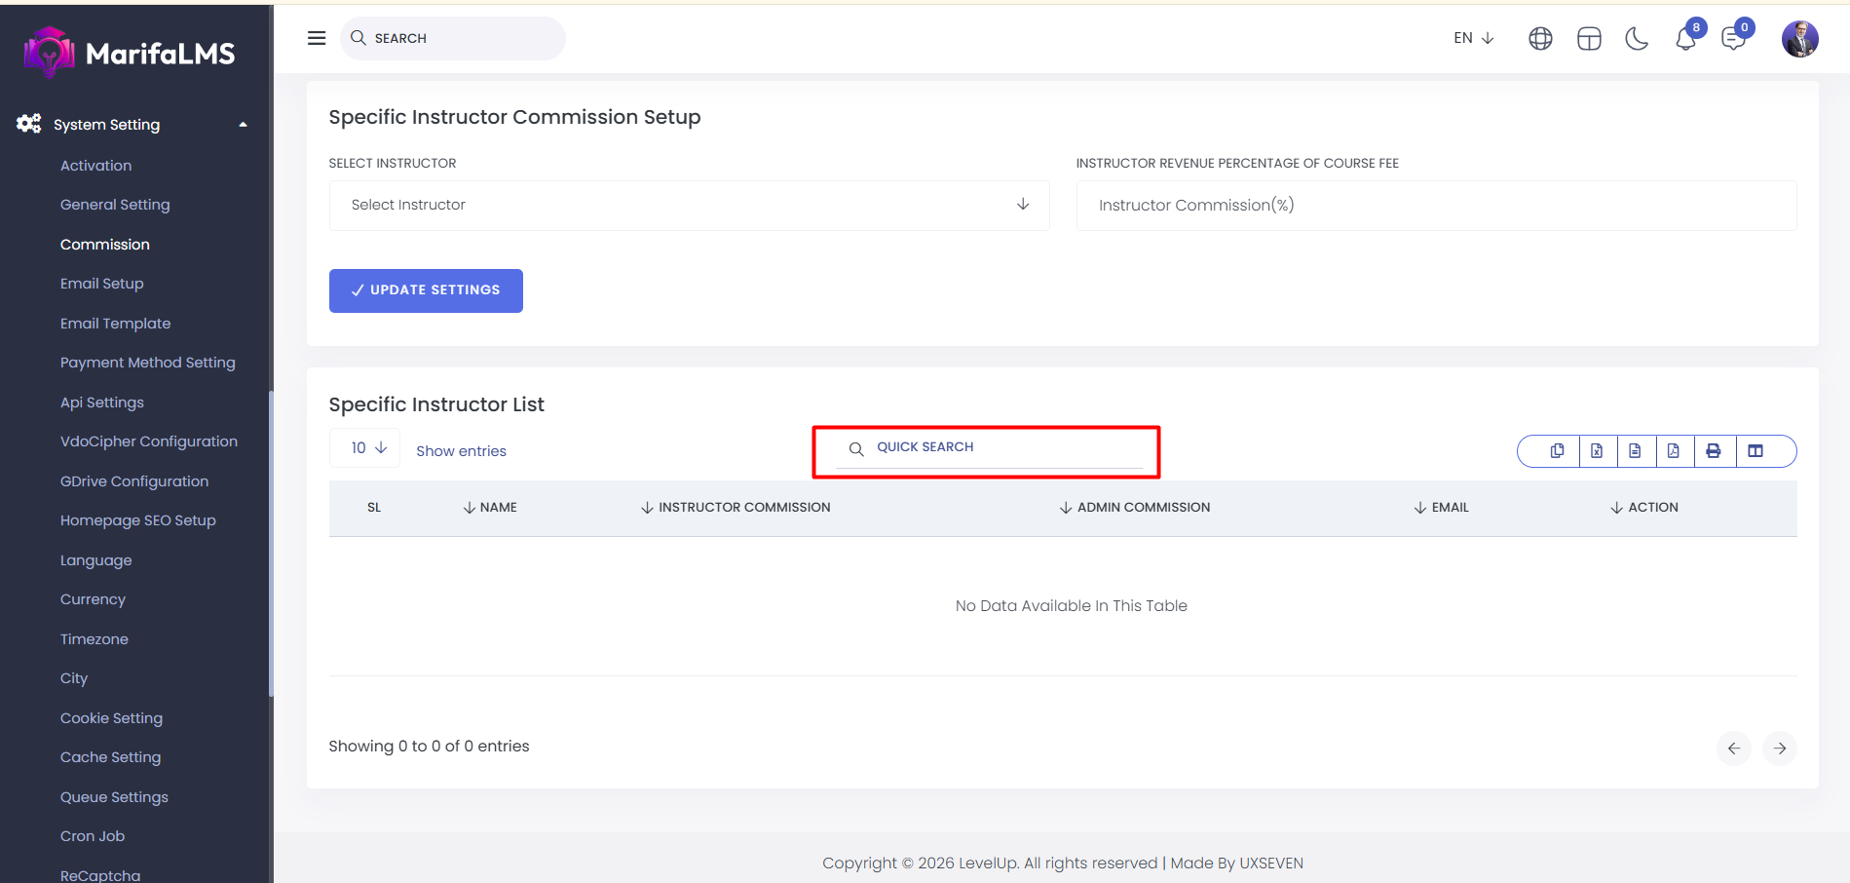Open column visibility toggle icon
The width and height of the screenshot is (1850, 883).
(x=1756, y=451)
